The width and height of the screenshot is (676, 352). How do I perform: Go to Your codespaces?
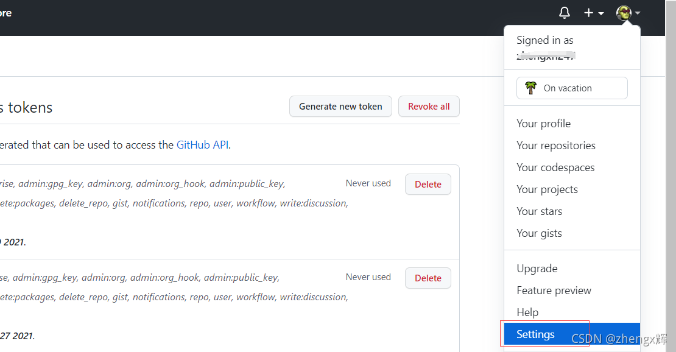tap(555, 167)
